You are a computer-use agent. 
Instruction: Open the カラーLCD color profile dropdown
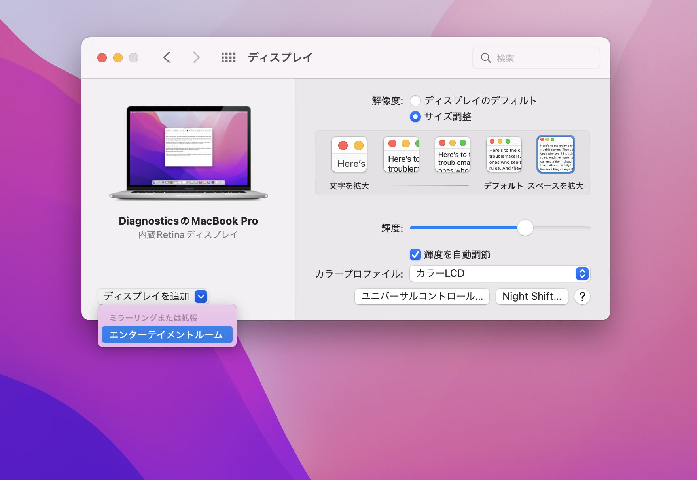tap(500, 274)
